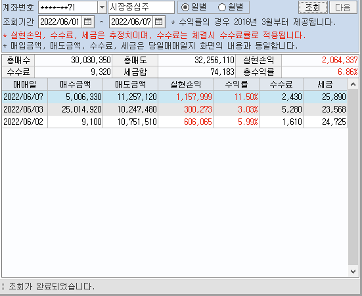Open the start date calendar picker
The image size is (362, 296).
click(88, 22)
